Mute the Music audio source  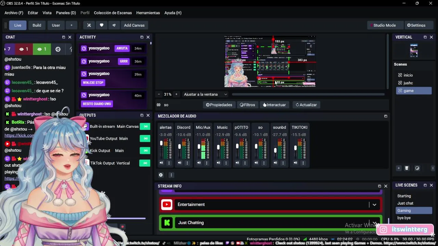[x=218, y=163]
